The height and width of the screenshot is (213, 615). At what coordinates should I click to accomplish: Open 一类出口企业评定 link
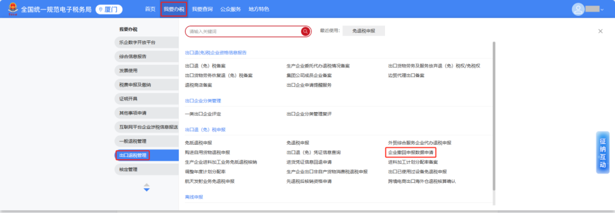coord(203,114)
